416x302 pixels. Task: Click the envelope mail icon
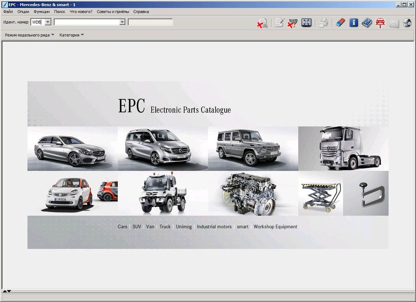pyautogui.click(x=394, y=23)
